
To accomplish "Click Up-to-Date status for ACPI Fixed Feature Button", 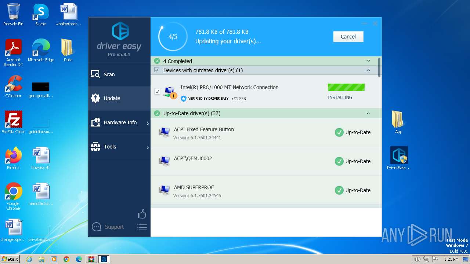I will click(353, 132).
